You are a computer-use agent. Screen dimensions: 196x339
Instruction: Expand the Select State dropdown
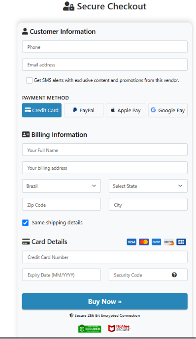point(148,186)
